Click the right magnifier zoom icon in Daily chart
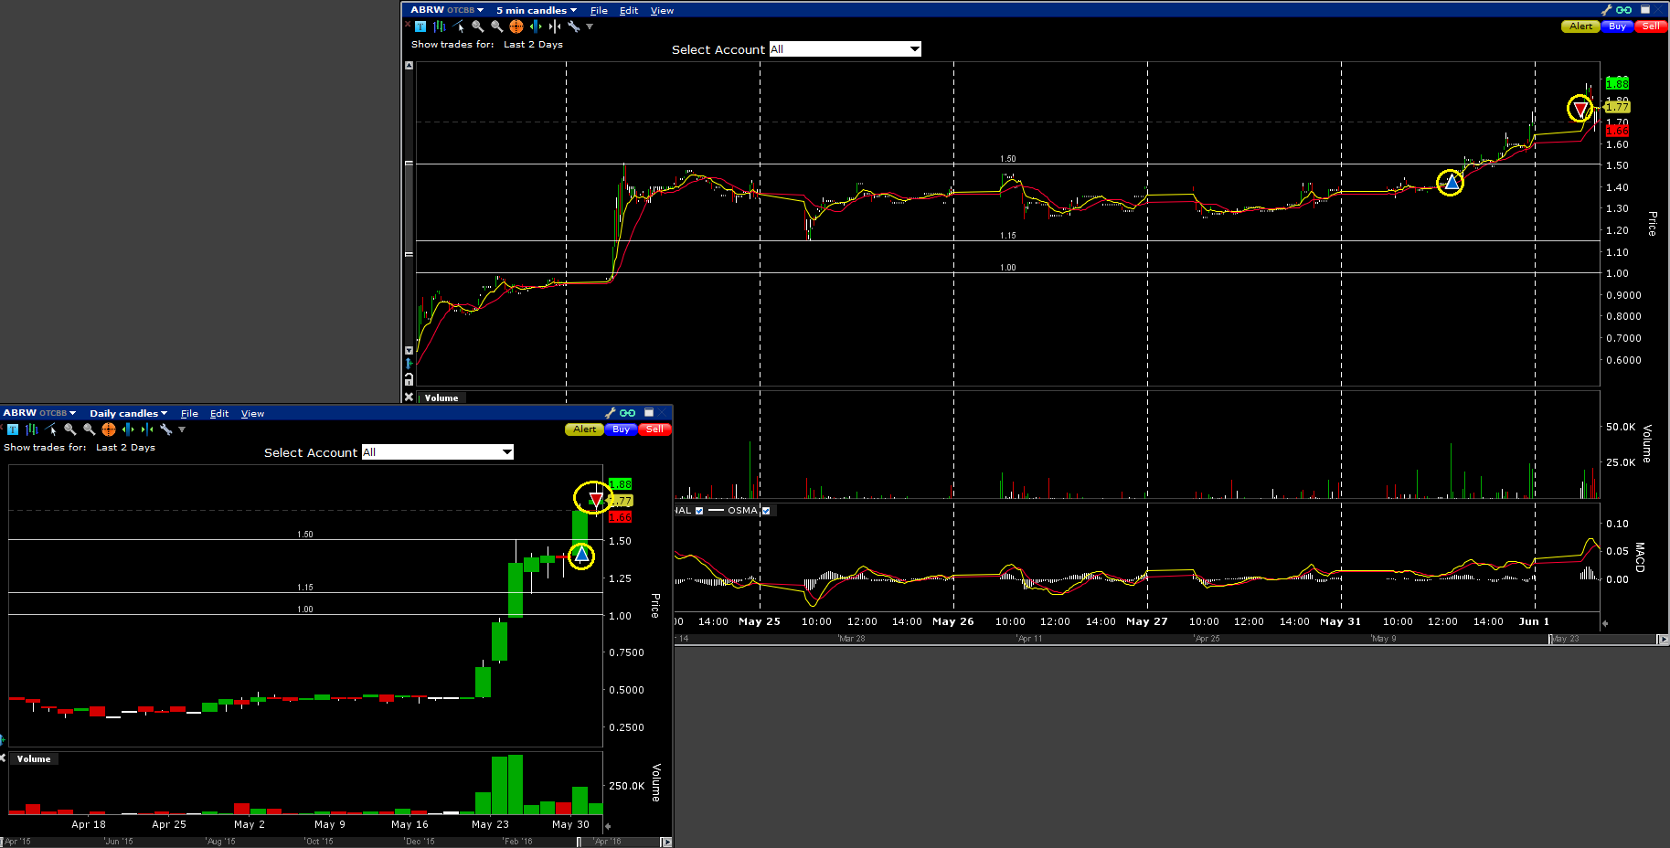This screenshot has width=1670, height=848. point(90,429)
